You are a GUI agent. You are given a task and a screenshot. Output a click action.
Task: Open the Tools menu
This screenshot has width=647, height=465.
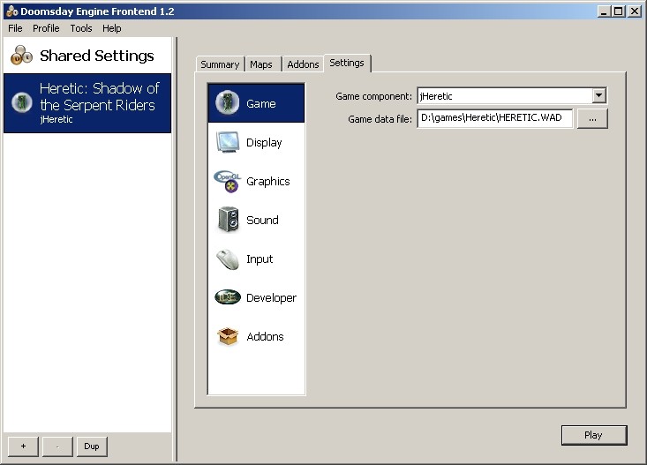81,28
